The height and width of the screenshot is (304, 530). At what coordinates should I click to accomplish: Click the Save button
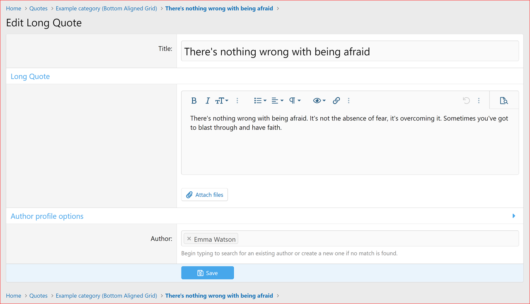(207, 273)
